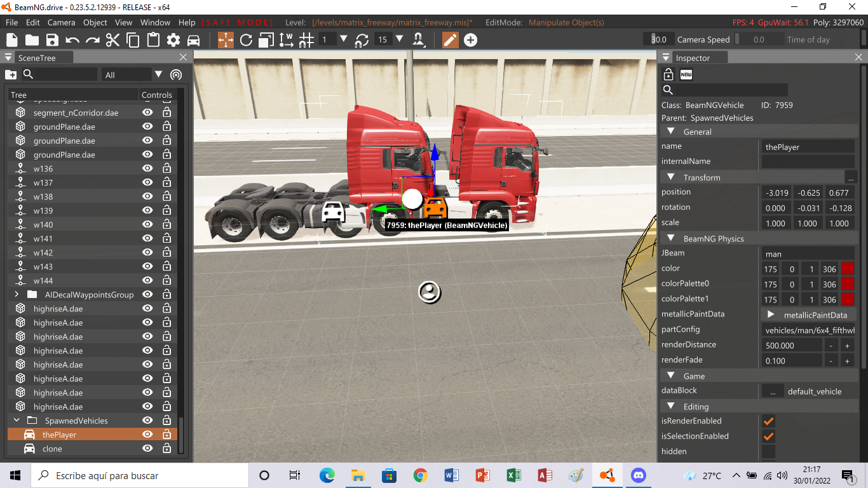Viewport: 868px width, 488px height.
Task: Collapse the General section in Inspector
Action: point(670,132)
